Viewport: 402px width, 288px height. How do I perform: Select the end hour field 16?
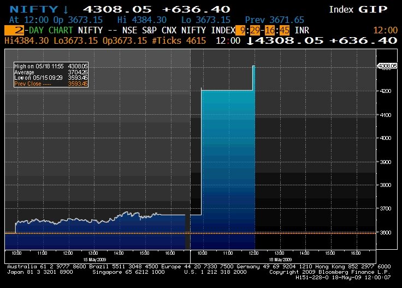(270, 30)
